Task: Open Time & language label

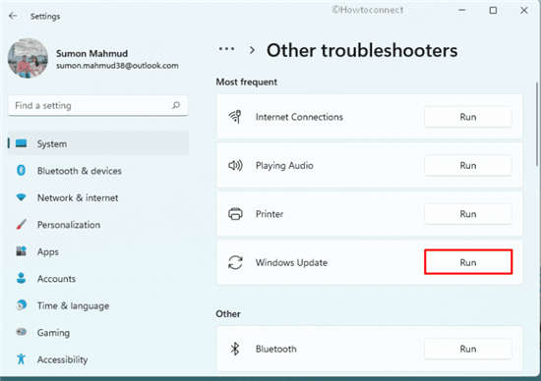Action: point(73,306)
